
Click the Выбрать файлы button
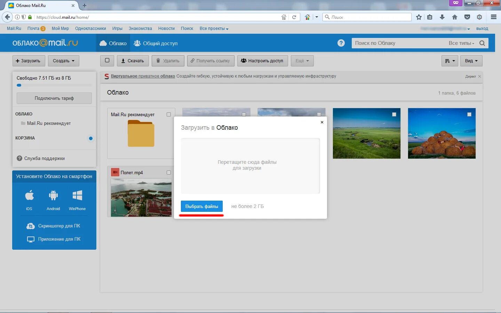(x=202, y=206)
